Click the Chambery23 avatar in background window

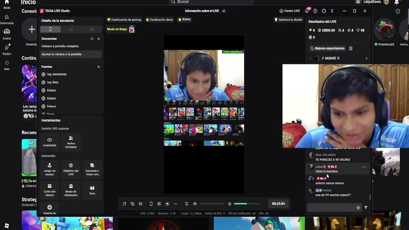pyautogui.click(x=384, y=30)
